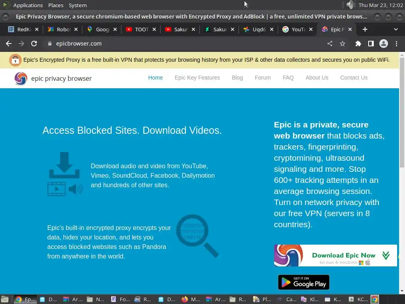Open the Places menu
The width and height of the screenshot is (405, 304).
[56, 5]
